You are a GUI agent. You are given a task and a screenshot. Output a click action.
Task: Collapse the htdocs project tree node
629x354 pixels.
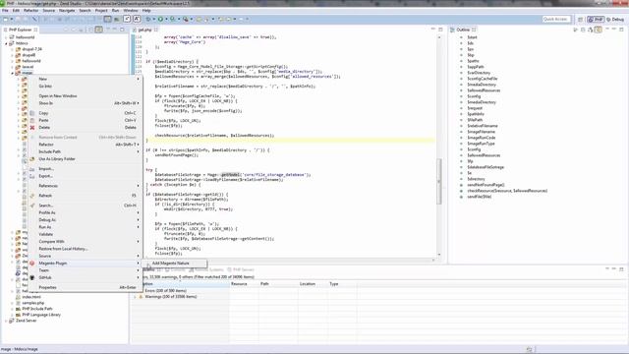pos(6,43)
